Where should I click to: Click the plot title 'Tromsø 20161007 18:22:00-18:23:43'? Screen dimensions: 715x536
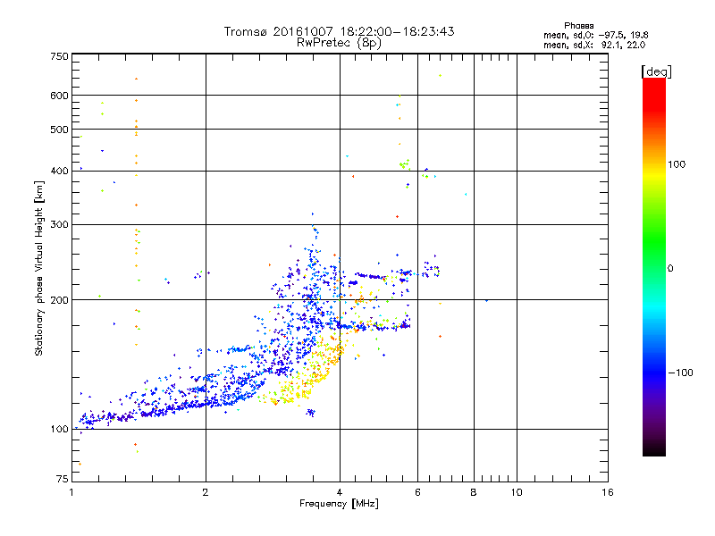(339, 31)
